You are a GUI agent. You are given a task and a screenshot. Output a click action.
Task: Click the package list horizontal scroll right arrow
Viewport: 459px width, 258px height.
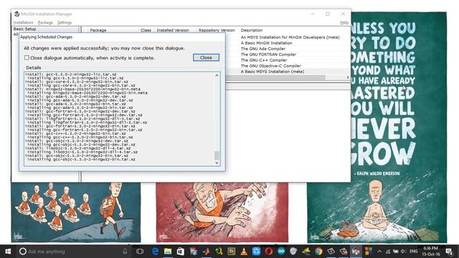click(347, 77)
